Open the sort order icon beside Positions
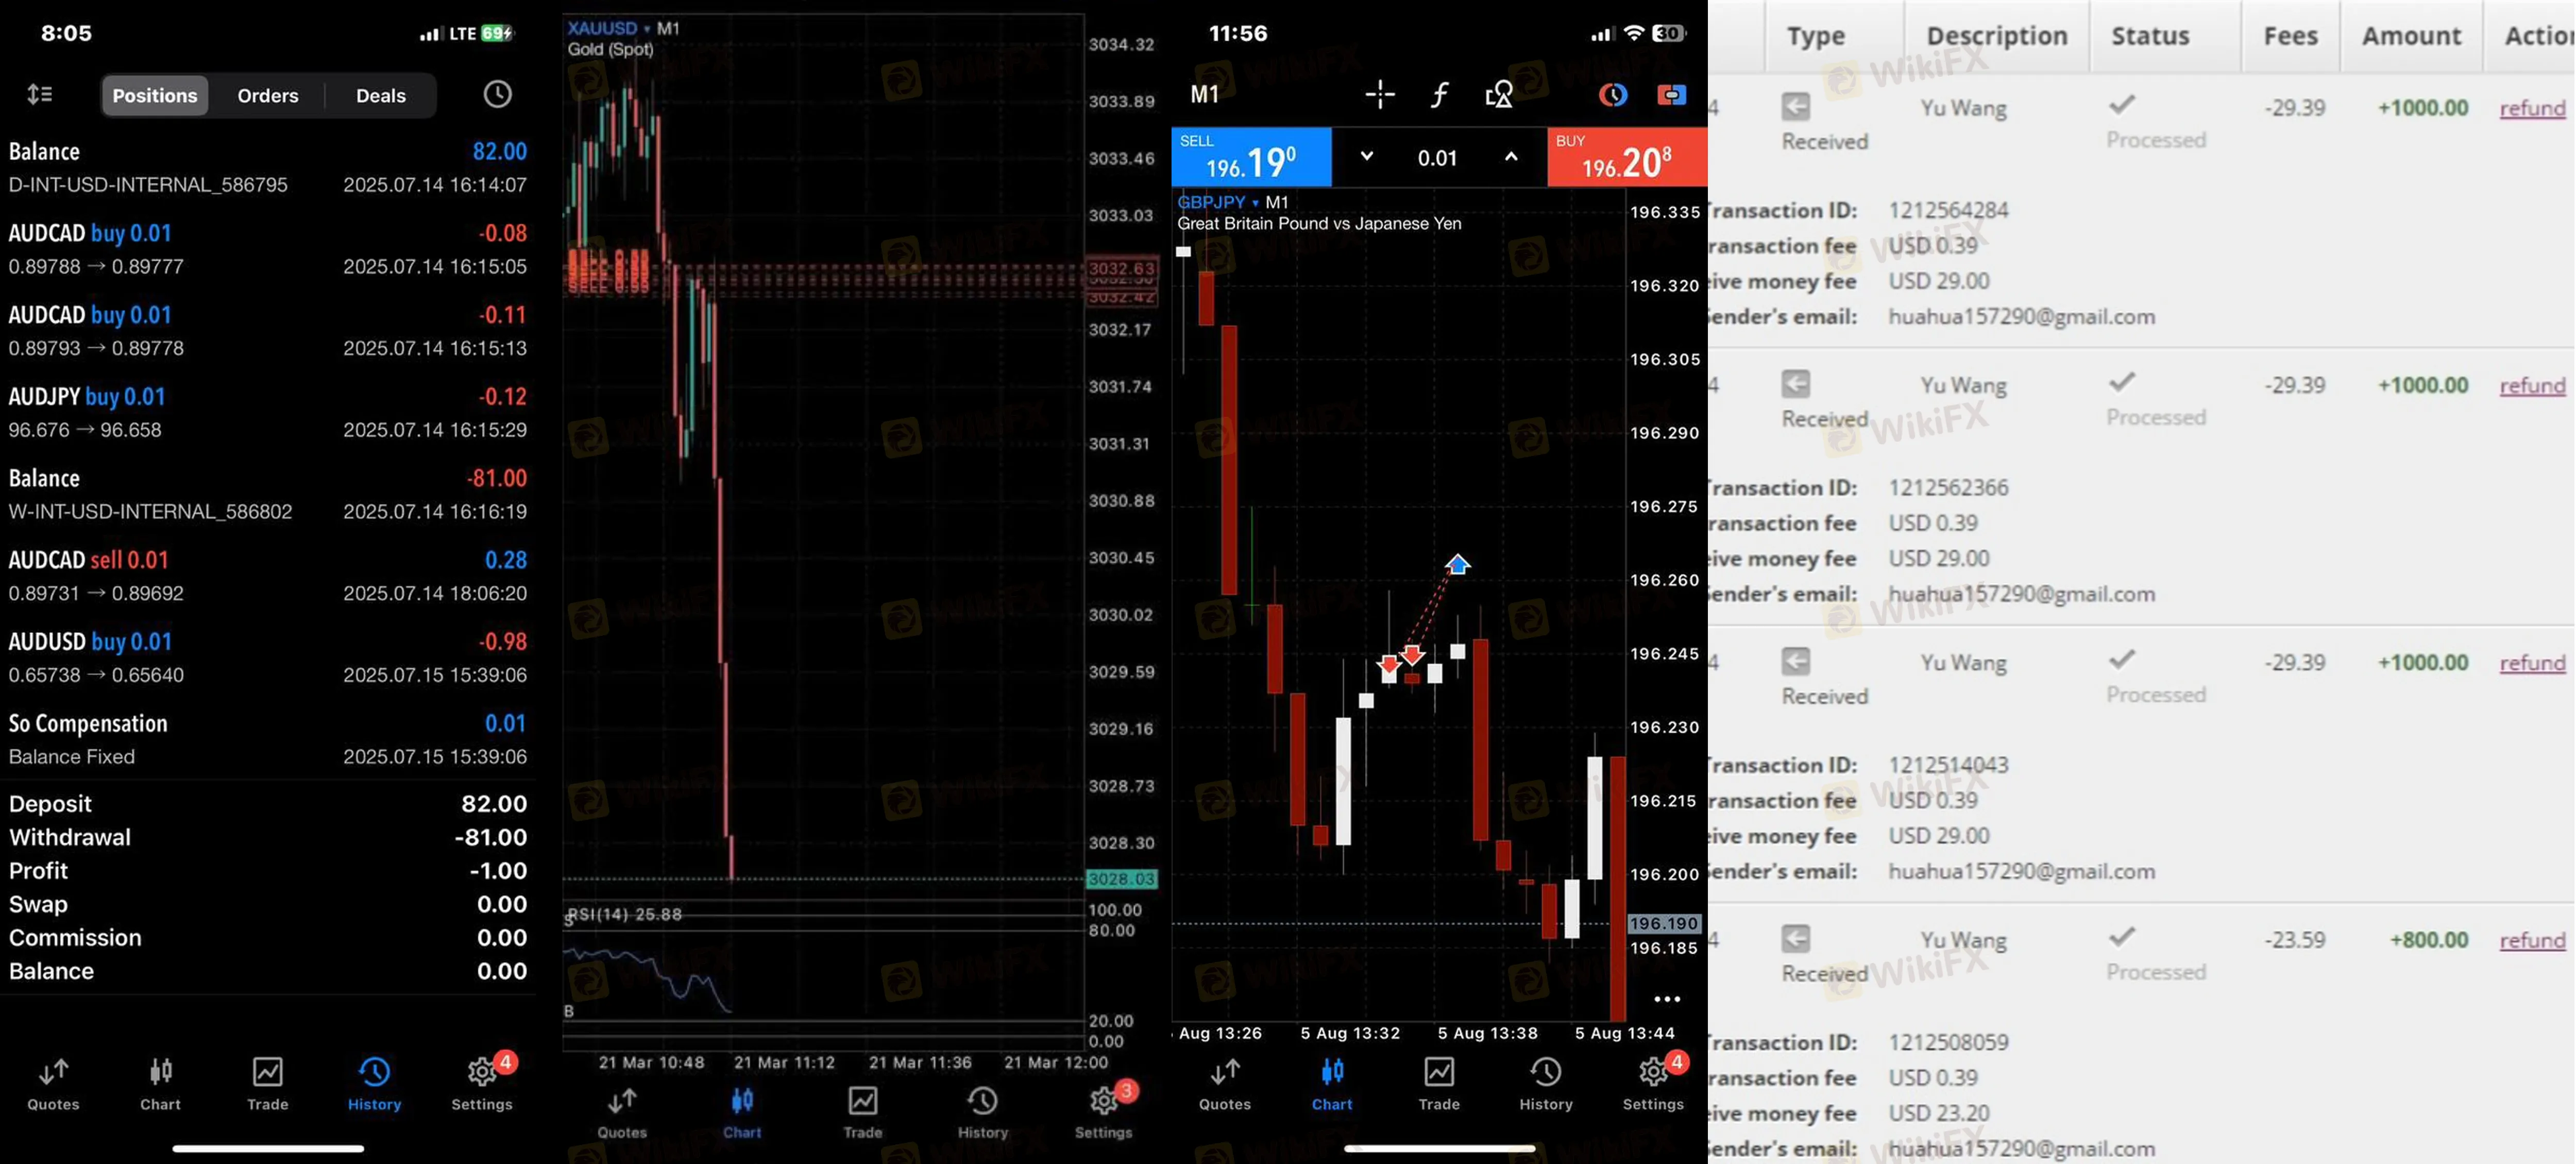 point(40,95)
